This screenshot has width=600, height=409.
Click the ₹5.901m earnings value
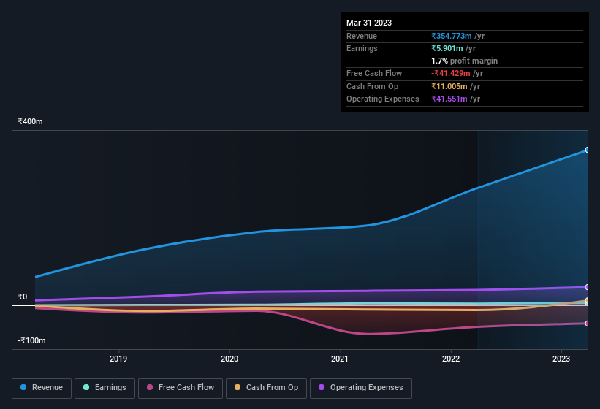tap(447, 48)
